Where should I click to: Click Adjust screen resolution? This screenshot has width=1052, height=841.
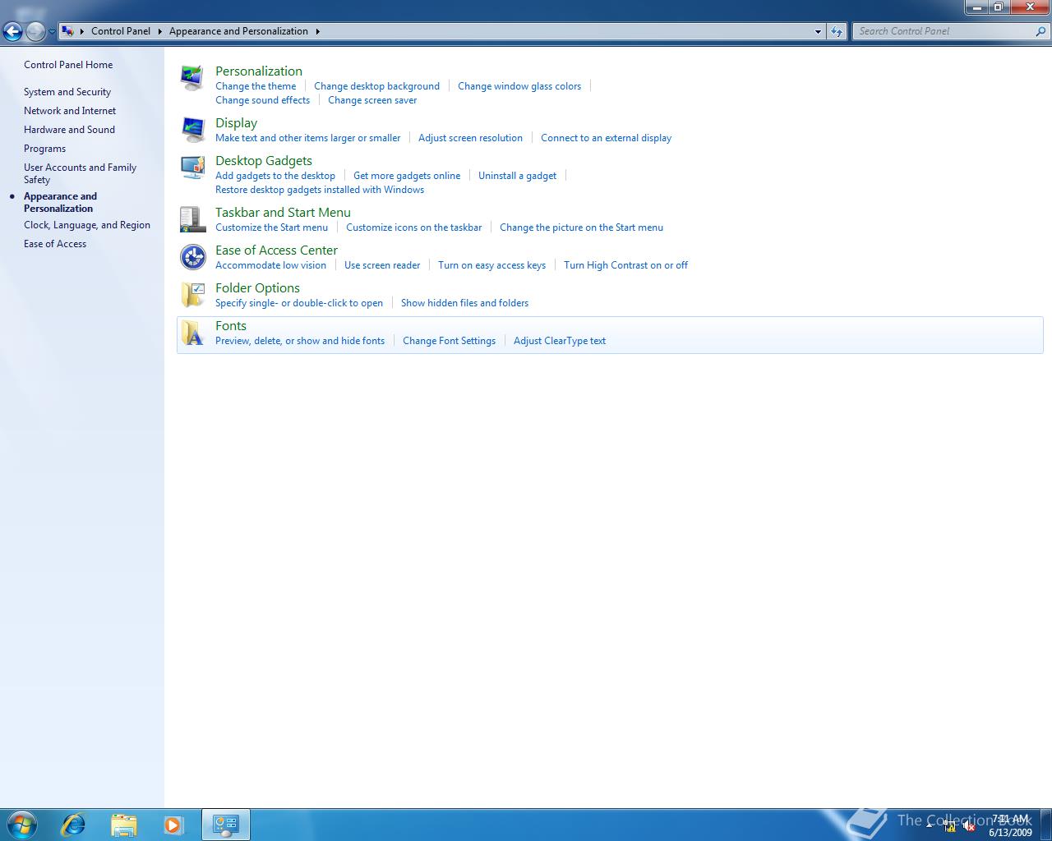coord(470,138)
